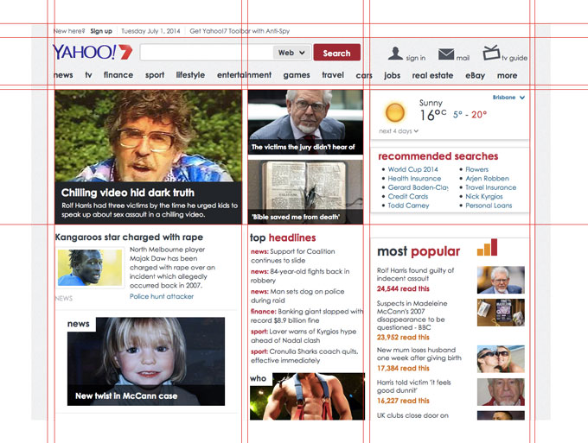Viewport: 588px width, 443px height.
Task: Open the who section shirtless man image
Action: click(x=307, y=396)
